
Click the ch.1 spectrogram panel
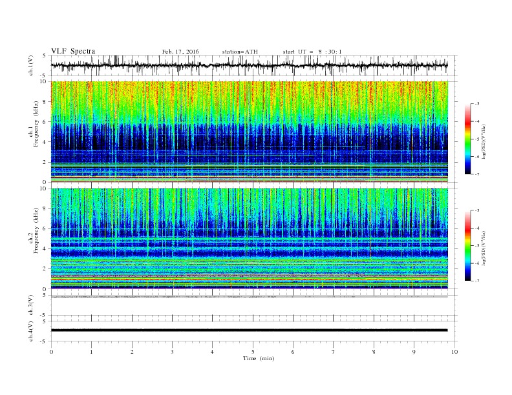coord(249,132)
